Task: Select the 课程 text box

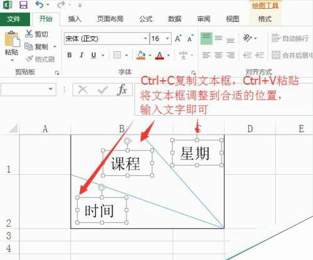Action: 127,163
